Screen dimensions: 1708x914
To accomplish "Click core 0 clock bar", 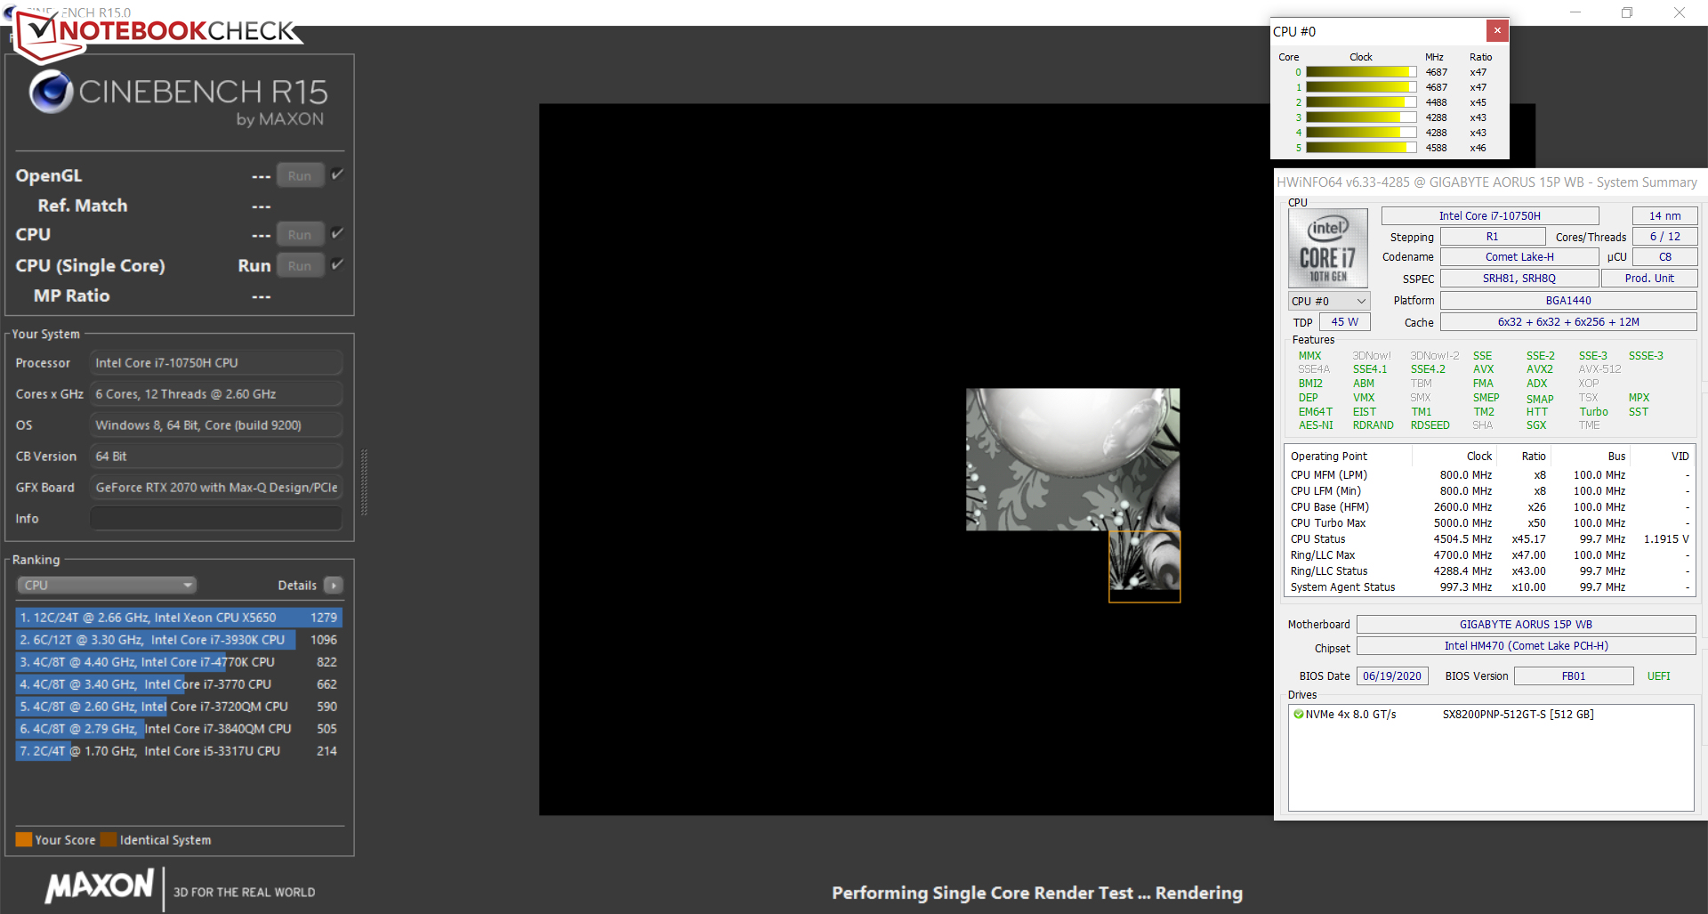I will coord(1361,72).
